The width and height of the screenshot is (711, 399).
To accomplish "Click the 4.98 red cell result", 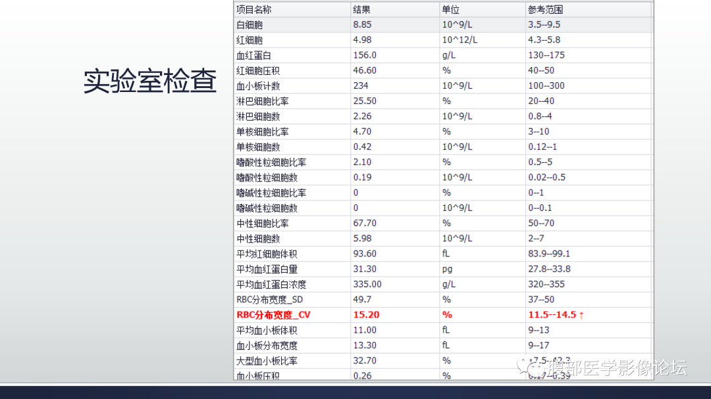I will point(362,40).
